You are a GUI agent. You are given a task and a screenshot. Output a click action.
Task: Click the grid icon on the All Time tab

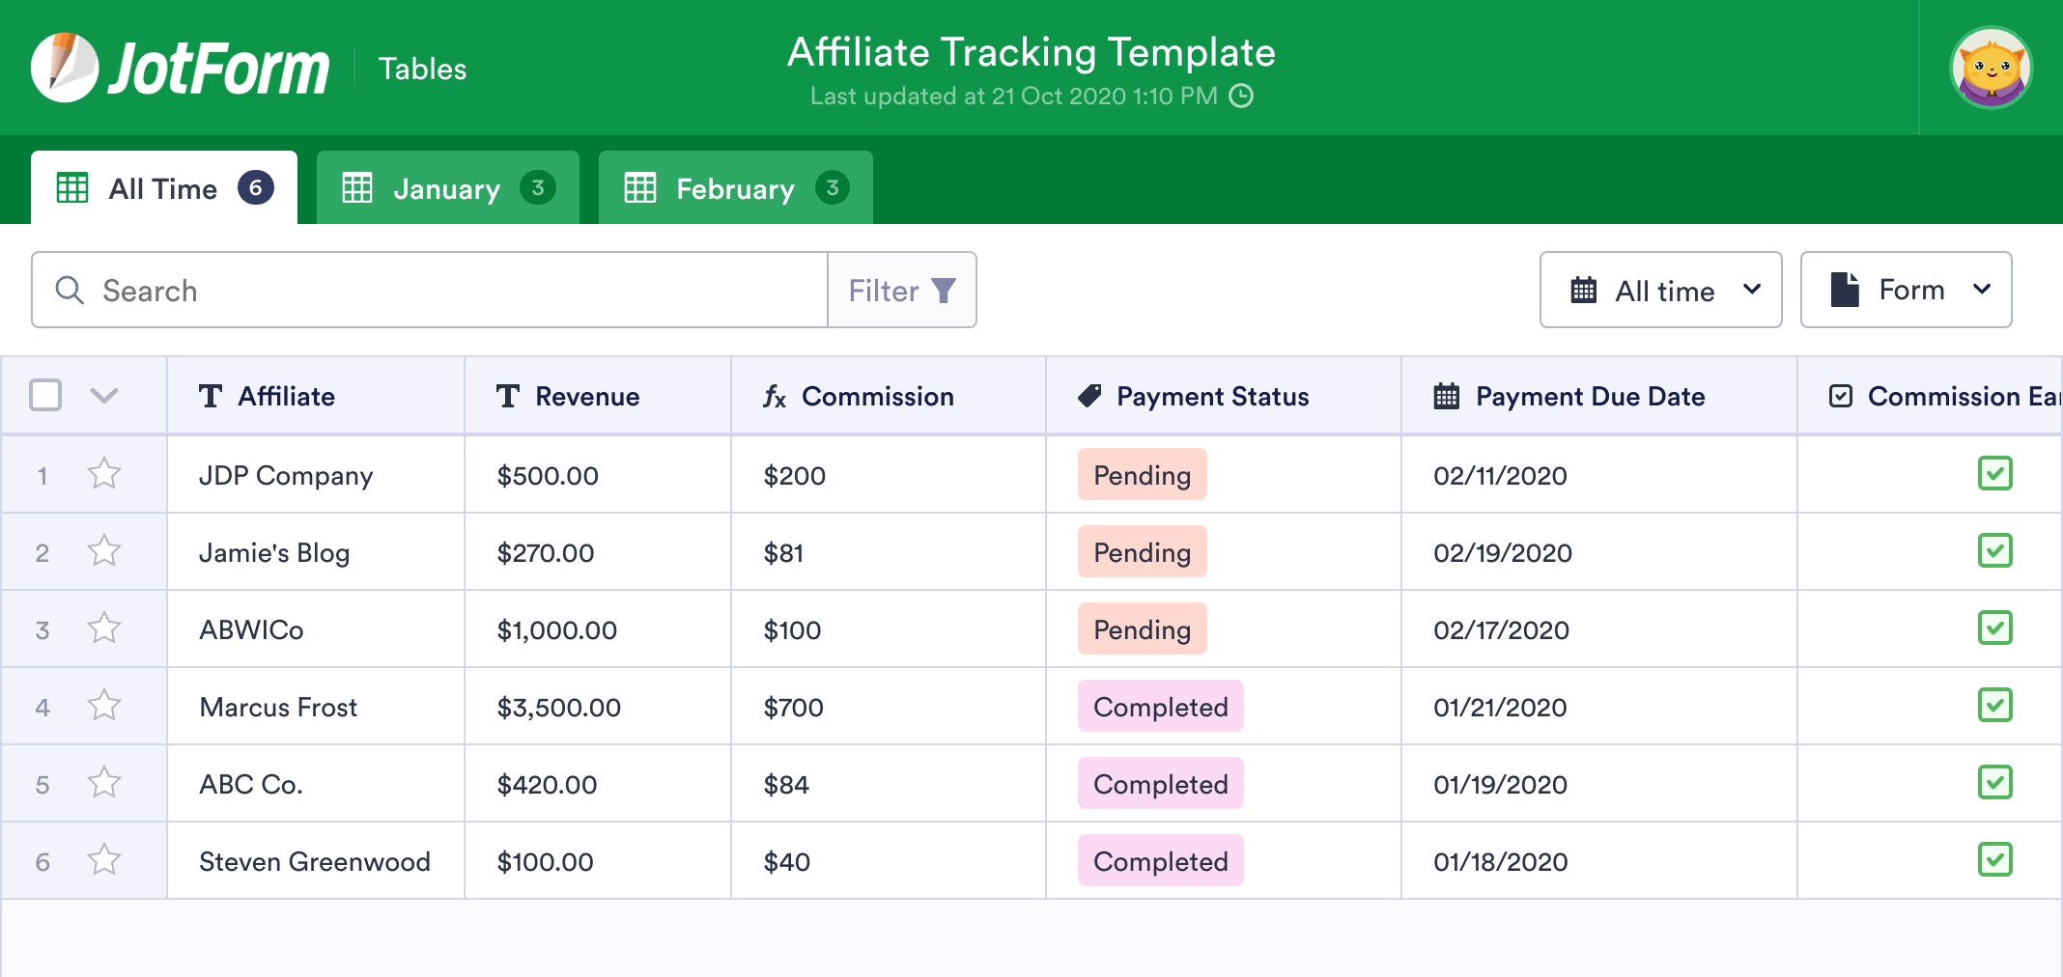pos(73,188)
